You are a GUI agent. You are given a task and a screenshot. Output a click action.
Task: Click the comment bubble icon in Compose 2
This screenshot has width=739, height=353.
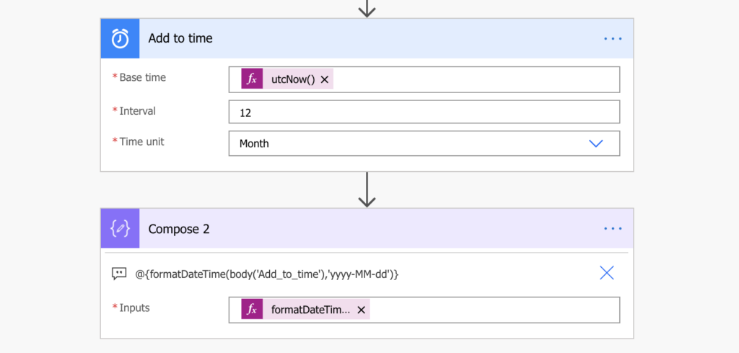[x=119, y=274]
